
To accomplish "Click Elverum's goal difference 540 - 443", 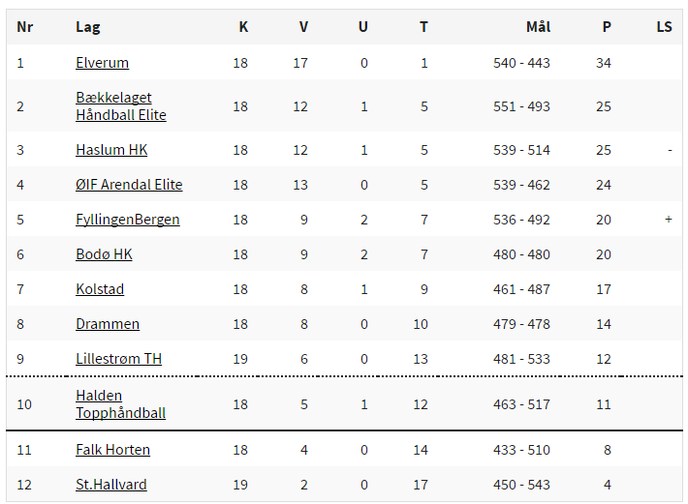I will pyautogui.click(x=521, y=63).
